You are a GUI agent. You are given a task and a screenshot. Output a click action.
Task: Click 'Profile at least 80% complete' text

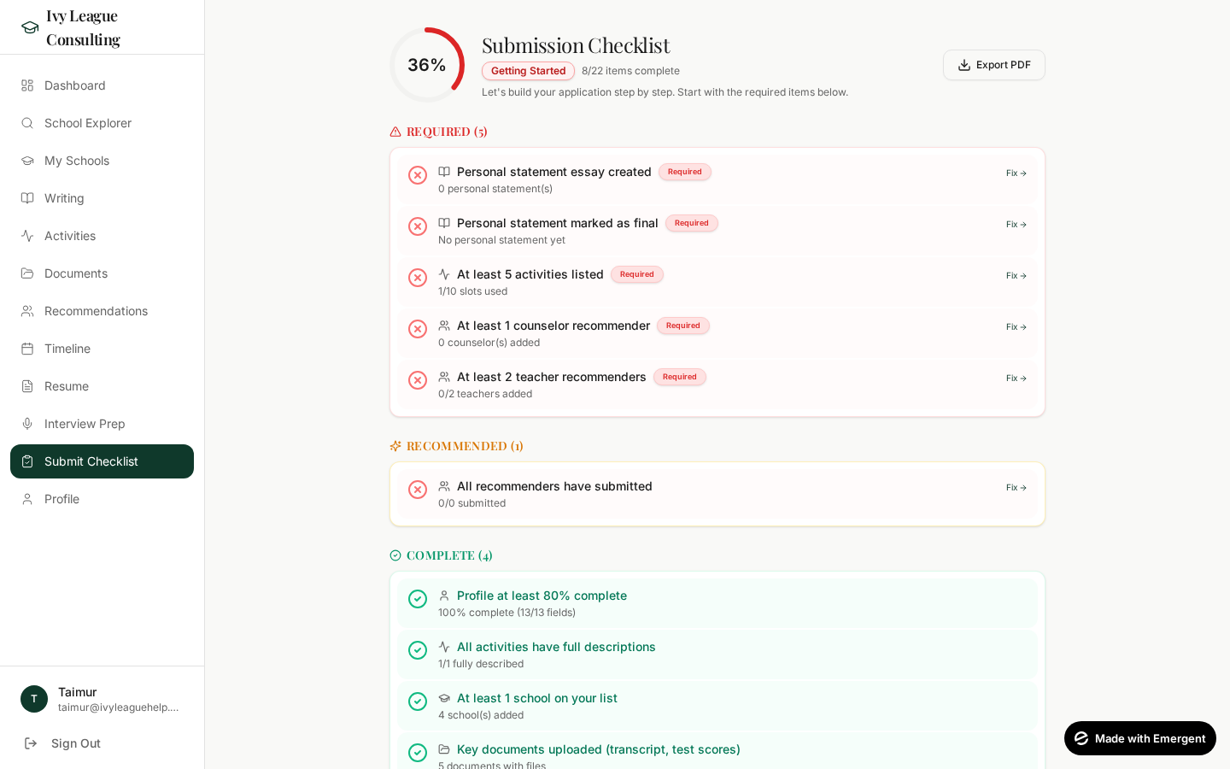click(x=542, y=596)
